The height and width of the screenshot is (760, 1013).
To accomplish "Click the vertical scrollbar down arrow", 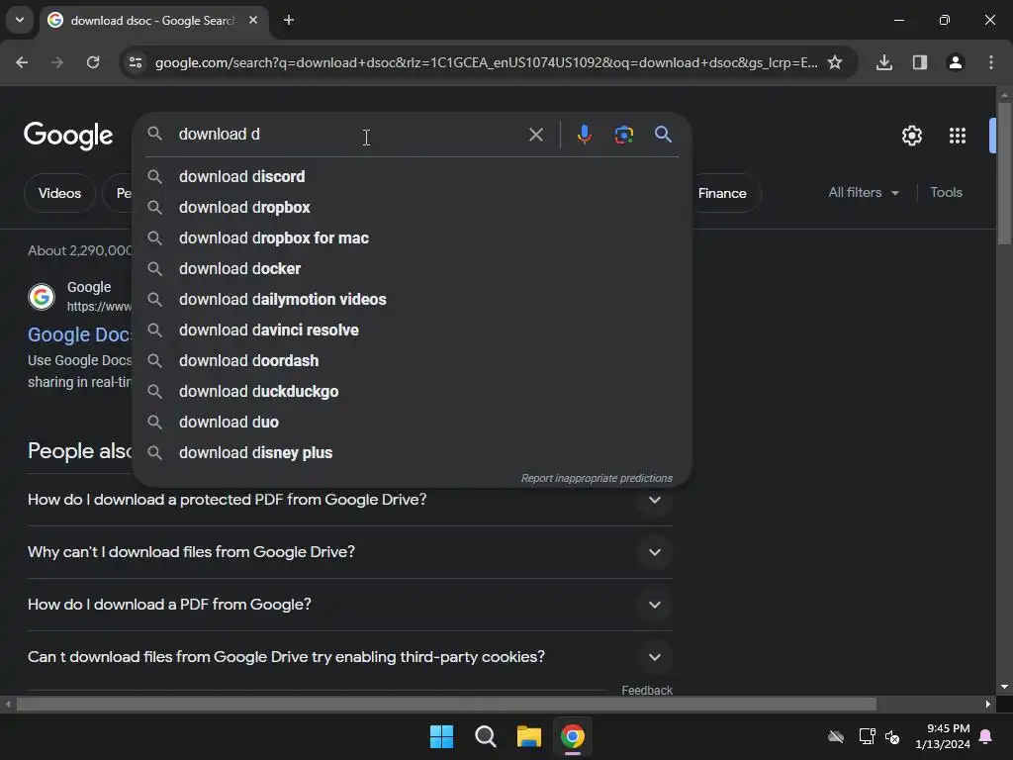I will tap(1004, 687).
